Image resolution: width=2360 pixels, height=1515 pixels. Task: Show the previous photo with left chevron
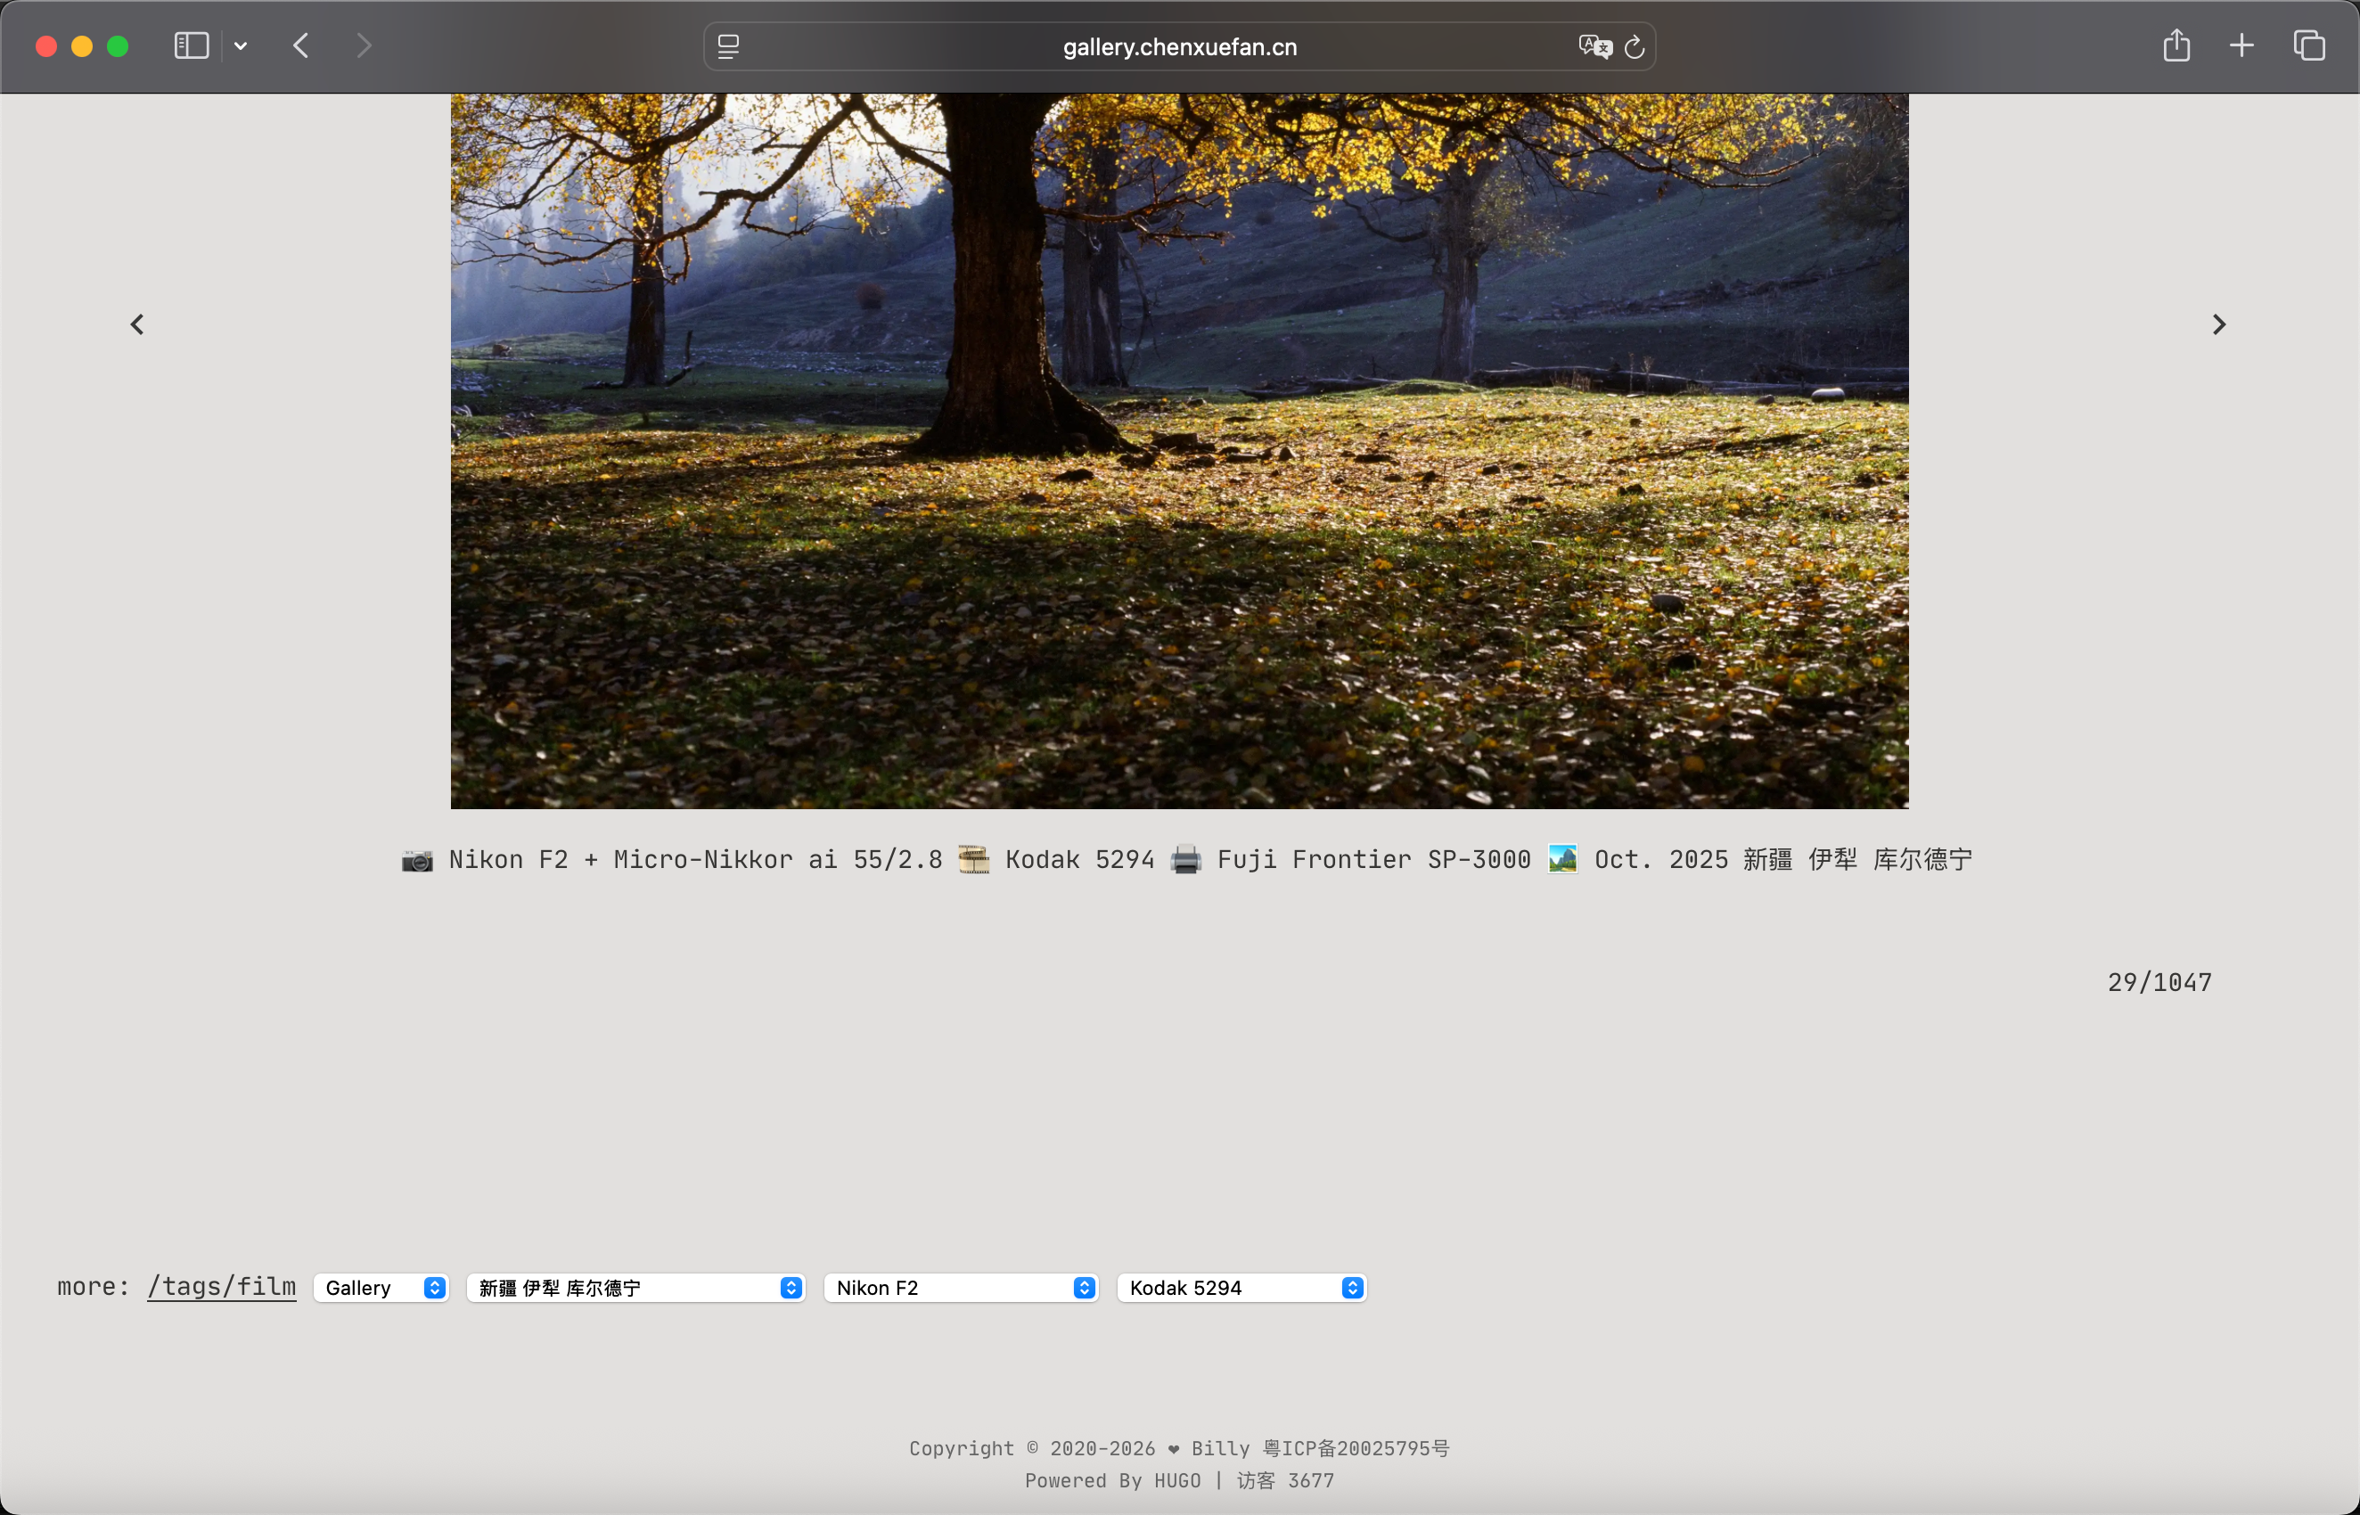click(x=138, y=324)
